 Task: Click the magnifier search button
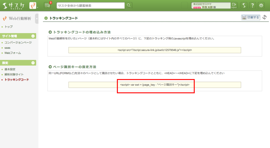(129, 5)
